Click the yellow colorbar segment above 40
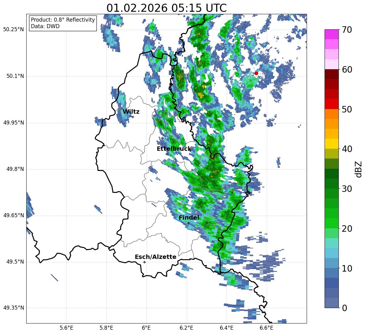 (x=331, y=144)
